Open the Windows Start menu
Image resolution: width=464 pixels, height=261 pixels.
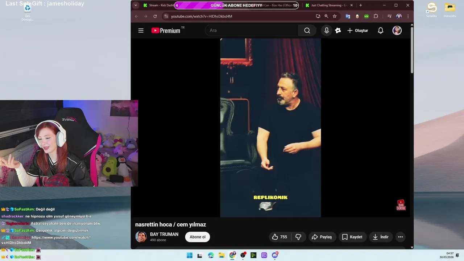pyautogui.click(x=190, y=255)
